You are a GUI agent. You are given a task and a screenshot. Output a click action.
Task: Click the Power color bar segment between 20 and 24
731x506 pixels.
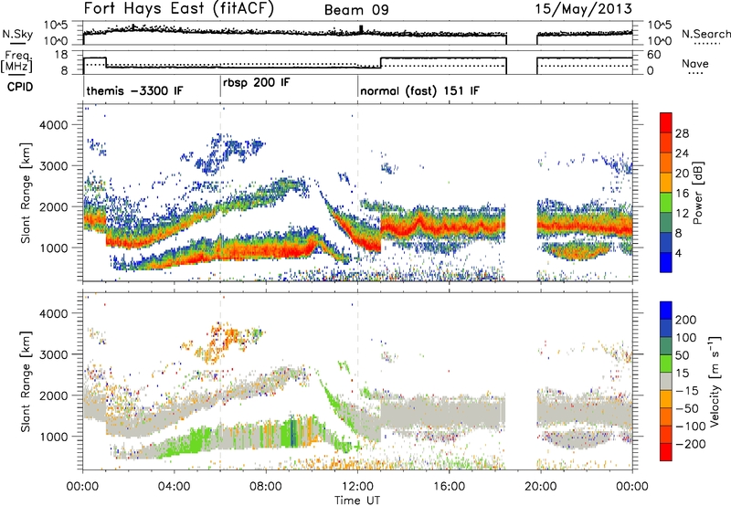click(x=666, y=163)
